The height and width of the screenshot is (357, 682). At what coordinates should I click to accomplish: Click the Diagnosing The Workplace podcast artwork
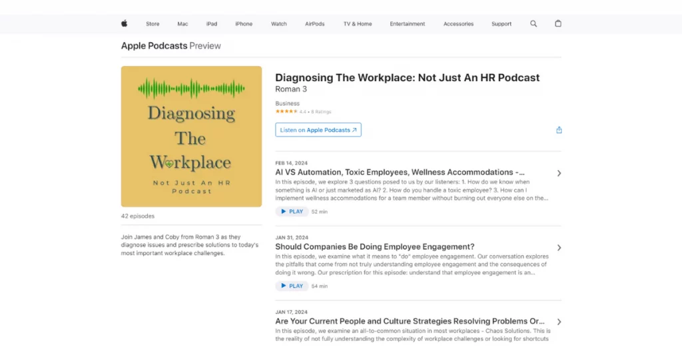(x=191, y=137)
